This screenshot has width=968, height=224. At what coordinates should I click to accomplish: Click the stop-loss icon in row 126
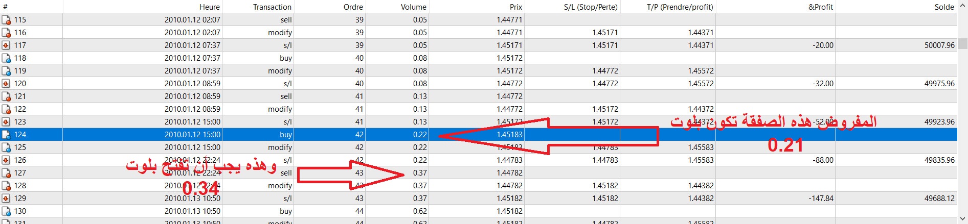(6, 160)
